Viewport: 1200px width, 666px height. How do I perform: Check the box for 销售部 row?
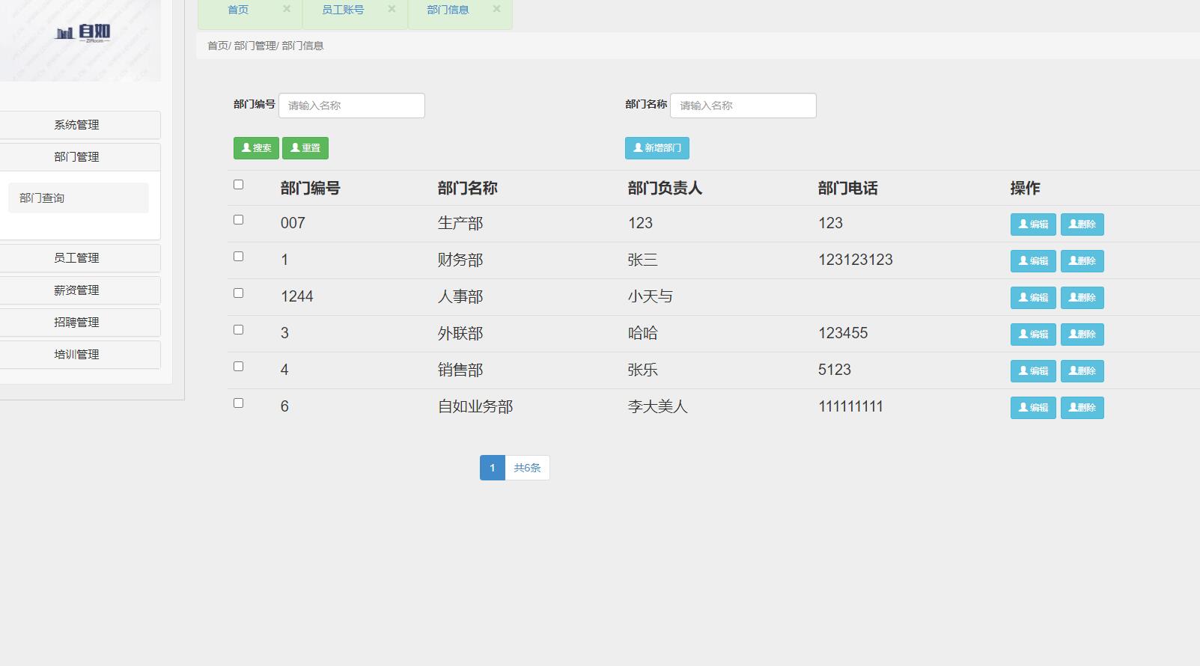[238, 366]
